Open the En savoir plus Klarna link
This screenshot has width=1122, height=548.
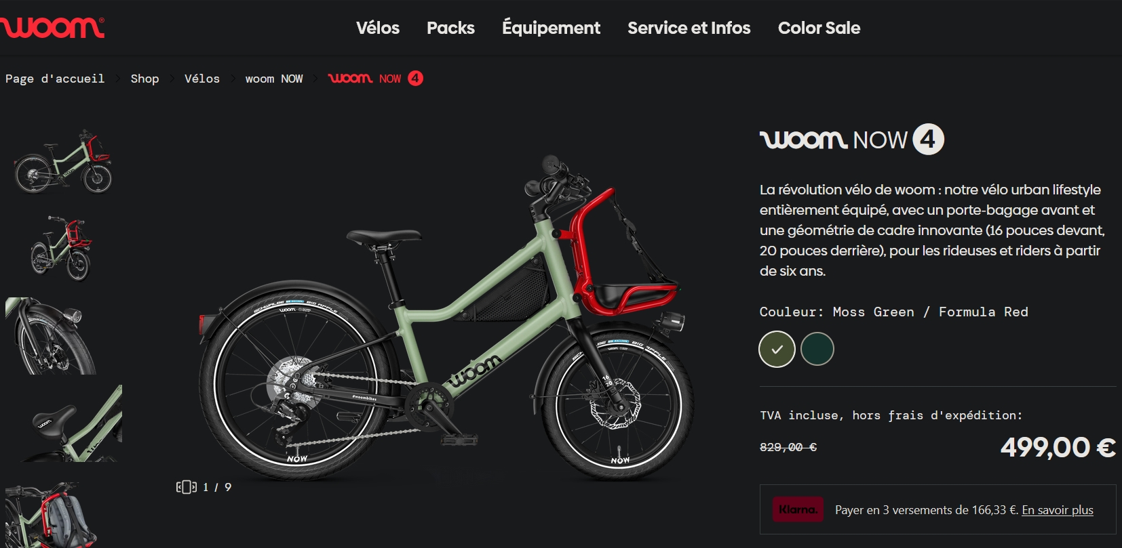coord(1058,510)
